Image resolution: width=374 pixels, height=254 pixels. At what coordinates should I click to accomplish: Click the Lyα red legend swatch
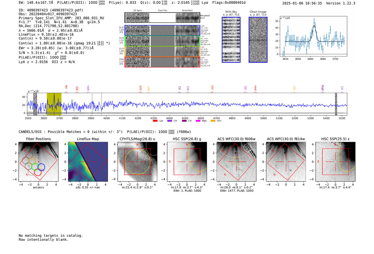point(155,121)
